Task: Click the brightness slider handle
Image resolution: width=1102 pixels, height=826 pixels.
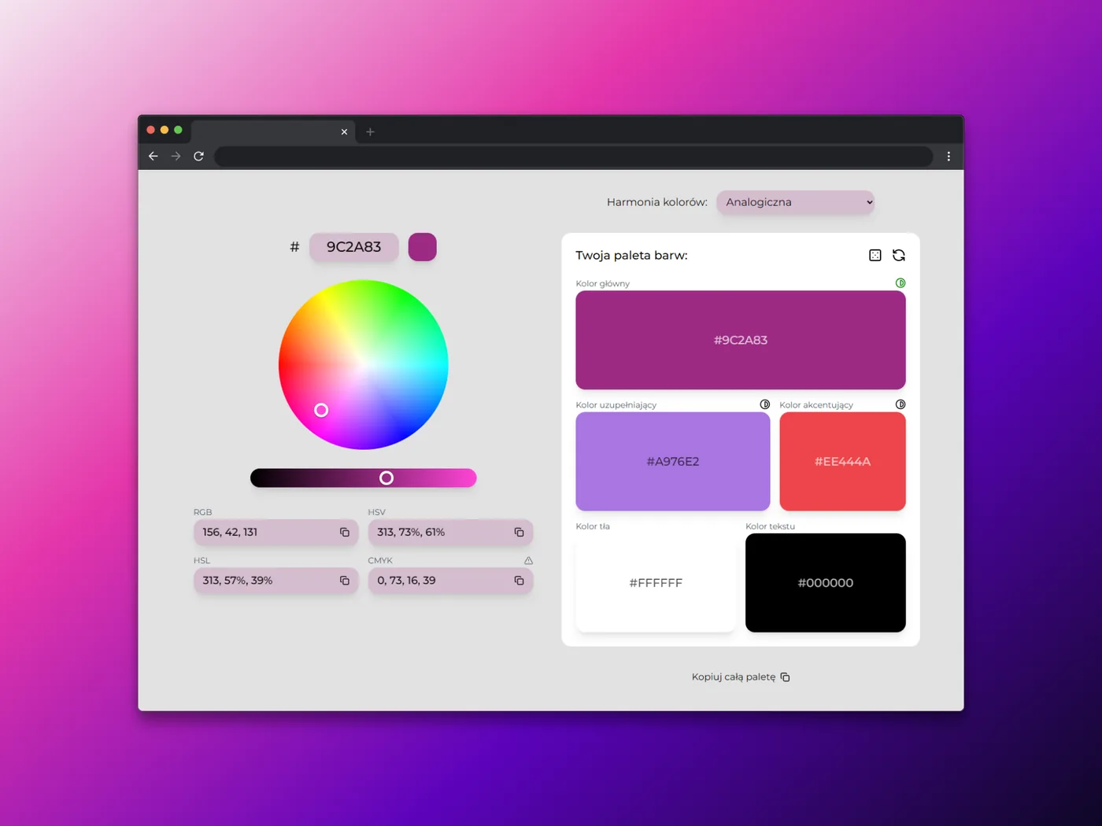Action: (x=386, y=478)
